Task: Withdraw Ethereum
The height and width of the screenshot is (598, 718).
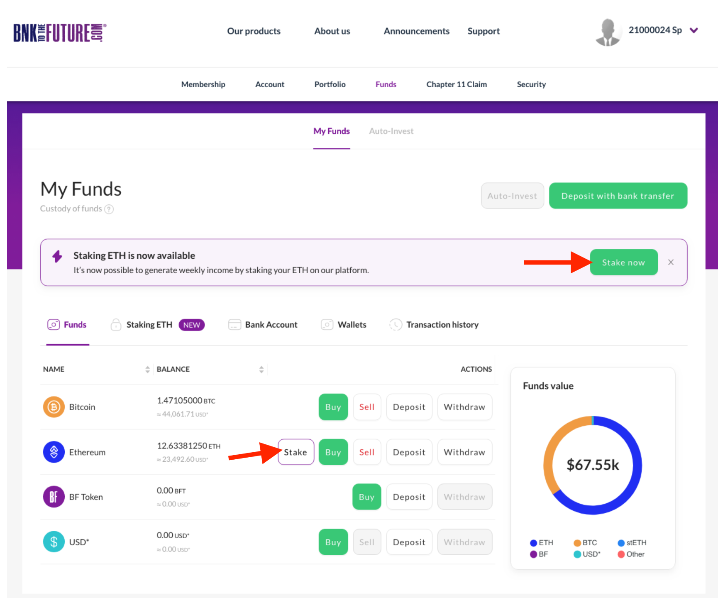Action: coord(465,452)
